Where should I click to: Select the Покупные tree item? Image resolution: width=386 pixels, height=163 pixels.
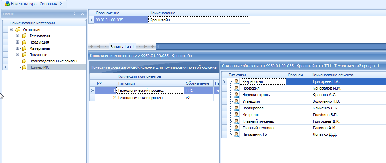click(x=38, y=55)
